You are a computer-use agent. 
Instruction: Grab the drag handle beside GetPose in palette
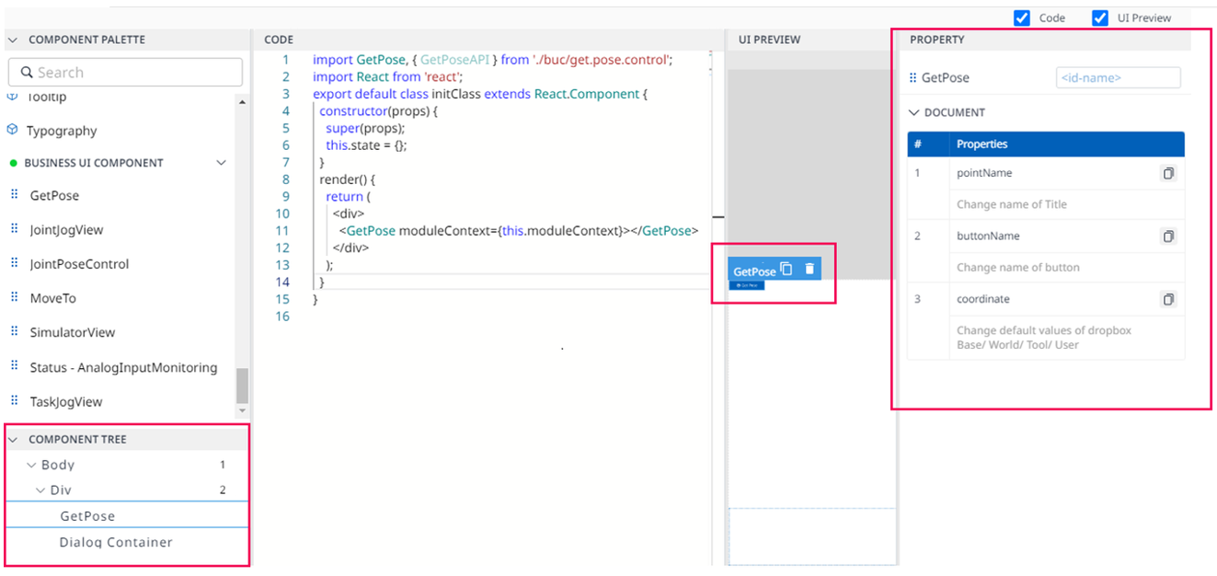pos(14,194)
